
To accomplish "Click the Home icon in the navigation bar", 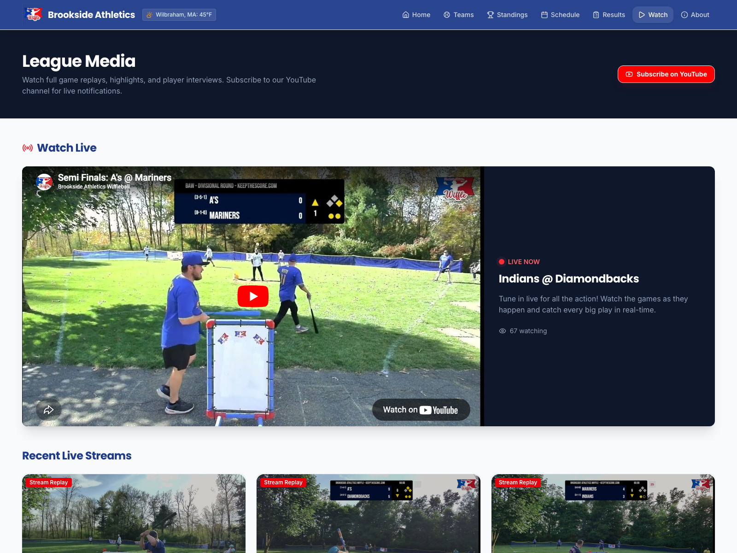I will pos(406,15).
